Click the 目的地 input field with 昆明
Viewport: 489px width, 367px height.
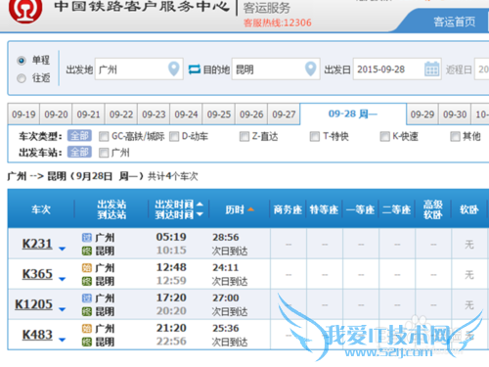click(x=276, y=69)
